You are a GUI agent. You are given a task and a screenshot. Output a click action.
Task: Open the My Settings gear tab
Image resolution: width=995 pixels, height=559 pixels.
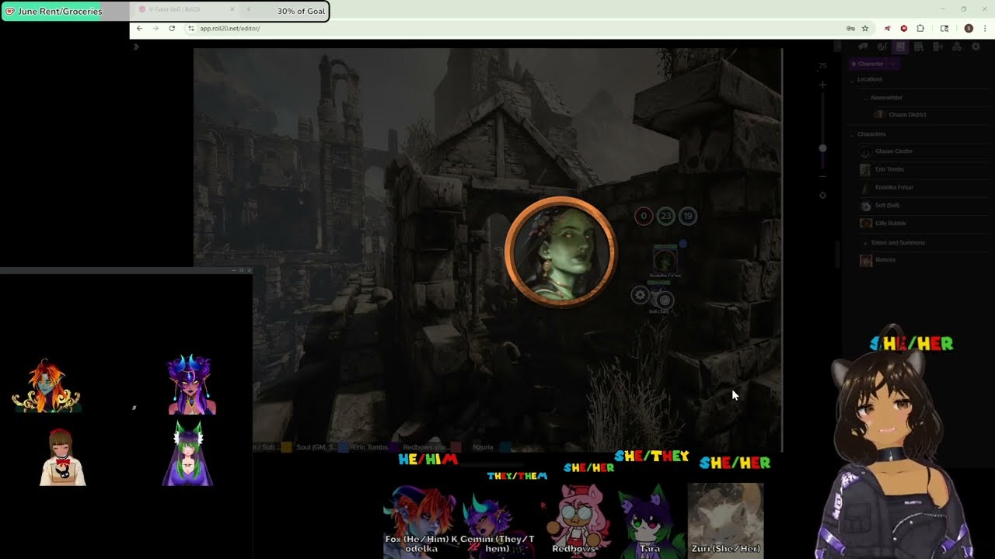[976, 47]
